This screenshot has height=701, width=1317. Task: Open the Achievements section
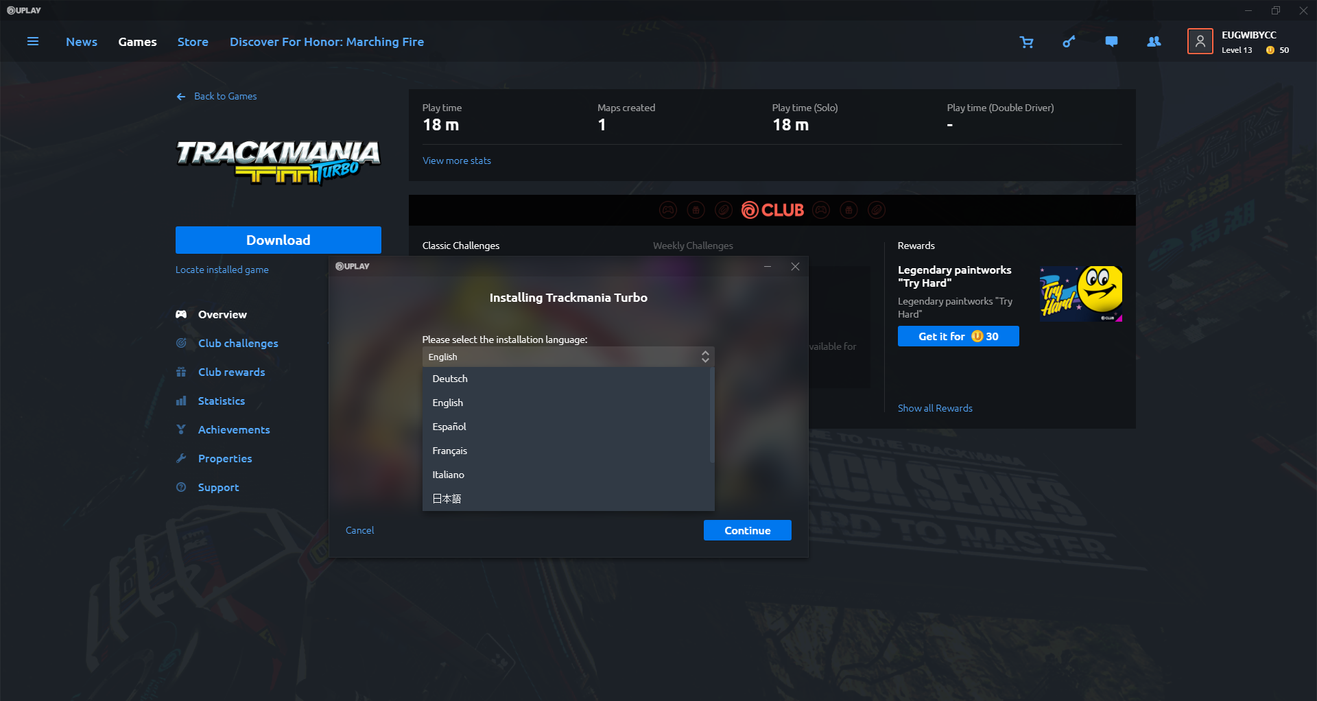click(234, 429)
